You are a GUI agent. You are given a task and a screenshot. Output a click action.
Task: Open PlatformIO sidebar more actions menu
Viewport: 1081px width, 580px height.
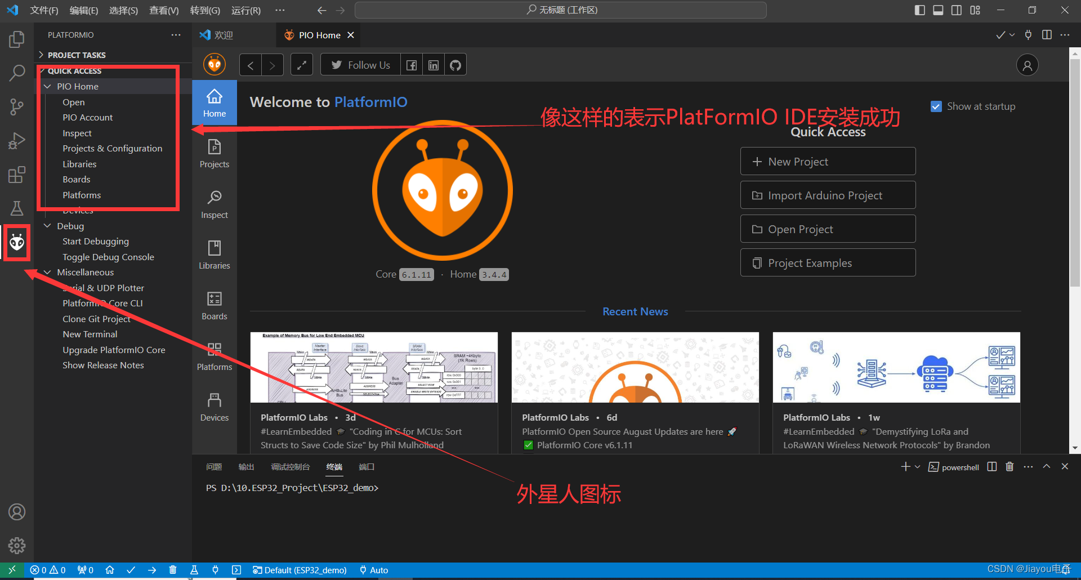pos(176,35)
